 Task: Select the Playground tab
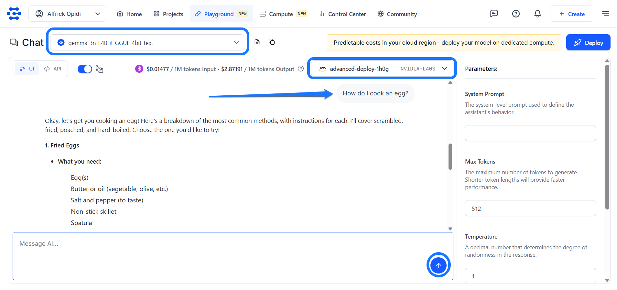pyautogui.click(x=221, y=14)
